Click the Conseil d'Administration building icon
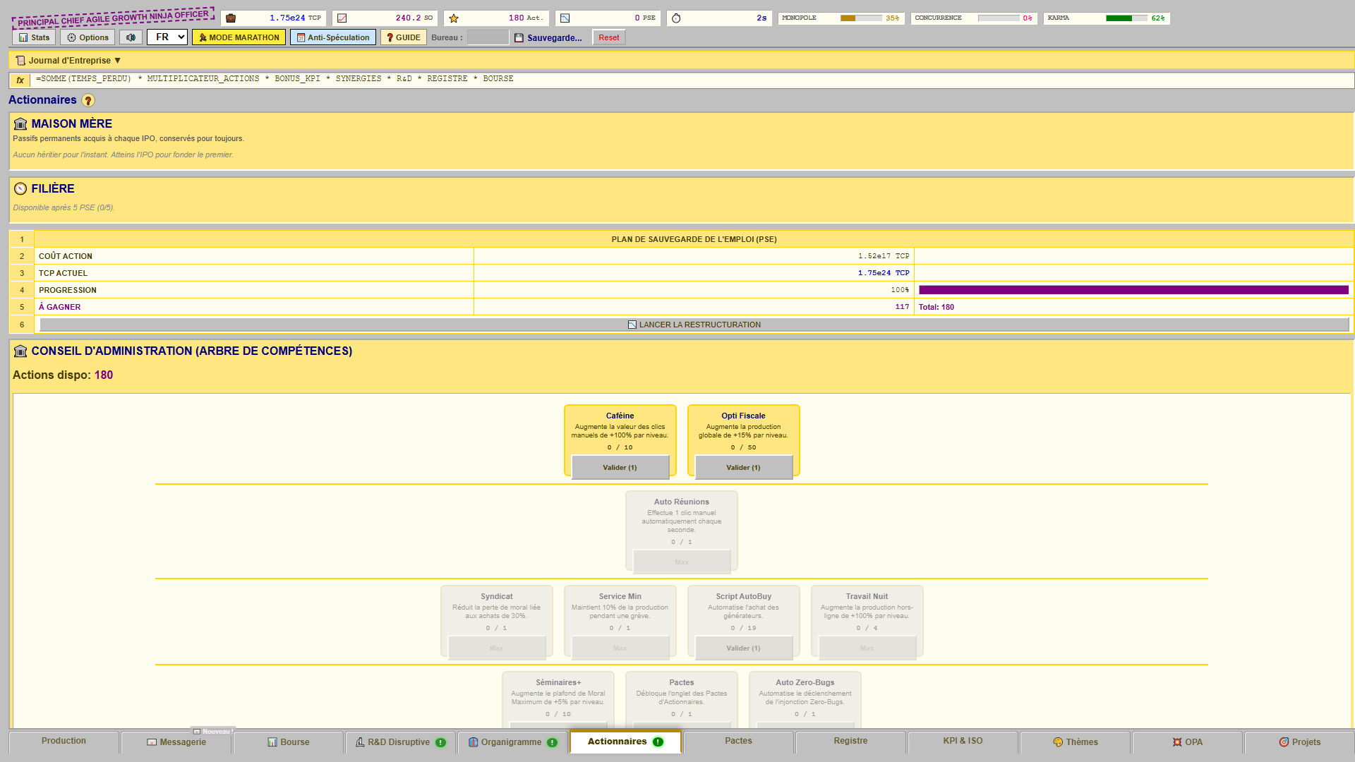Image resolution: width=1355 pixels, height=762 pixels. click(20, 351)
